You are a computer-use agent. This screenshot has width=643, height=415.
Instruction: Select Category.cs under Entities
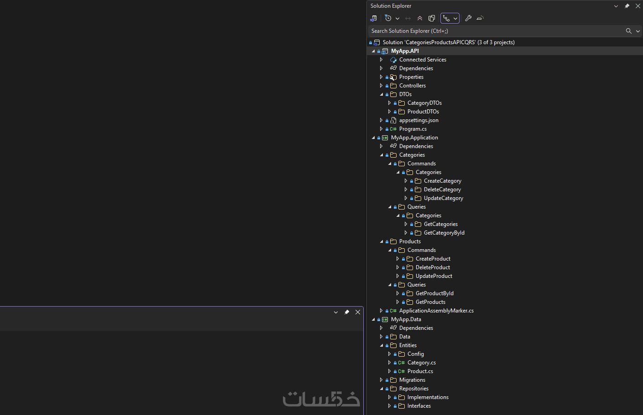click(421, 362)
